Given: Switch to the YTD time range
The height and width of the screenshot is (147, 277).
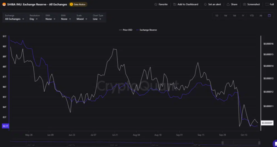Looking at the screenshot, I should tap(252, 16).
